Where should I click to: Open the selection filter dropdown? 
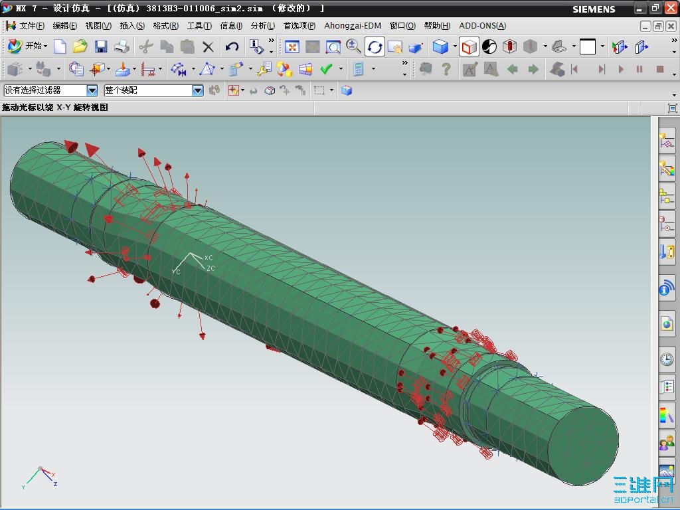[x=92, y=90]
